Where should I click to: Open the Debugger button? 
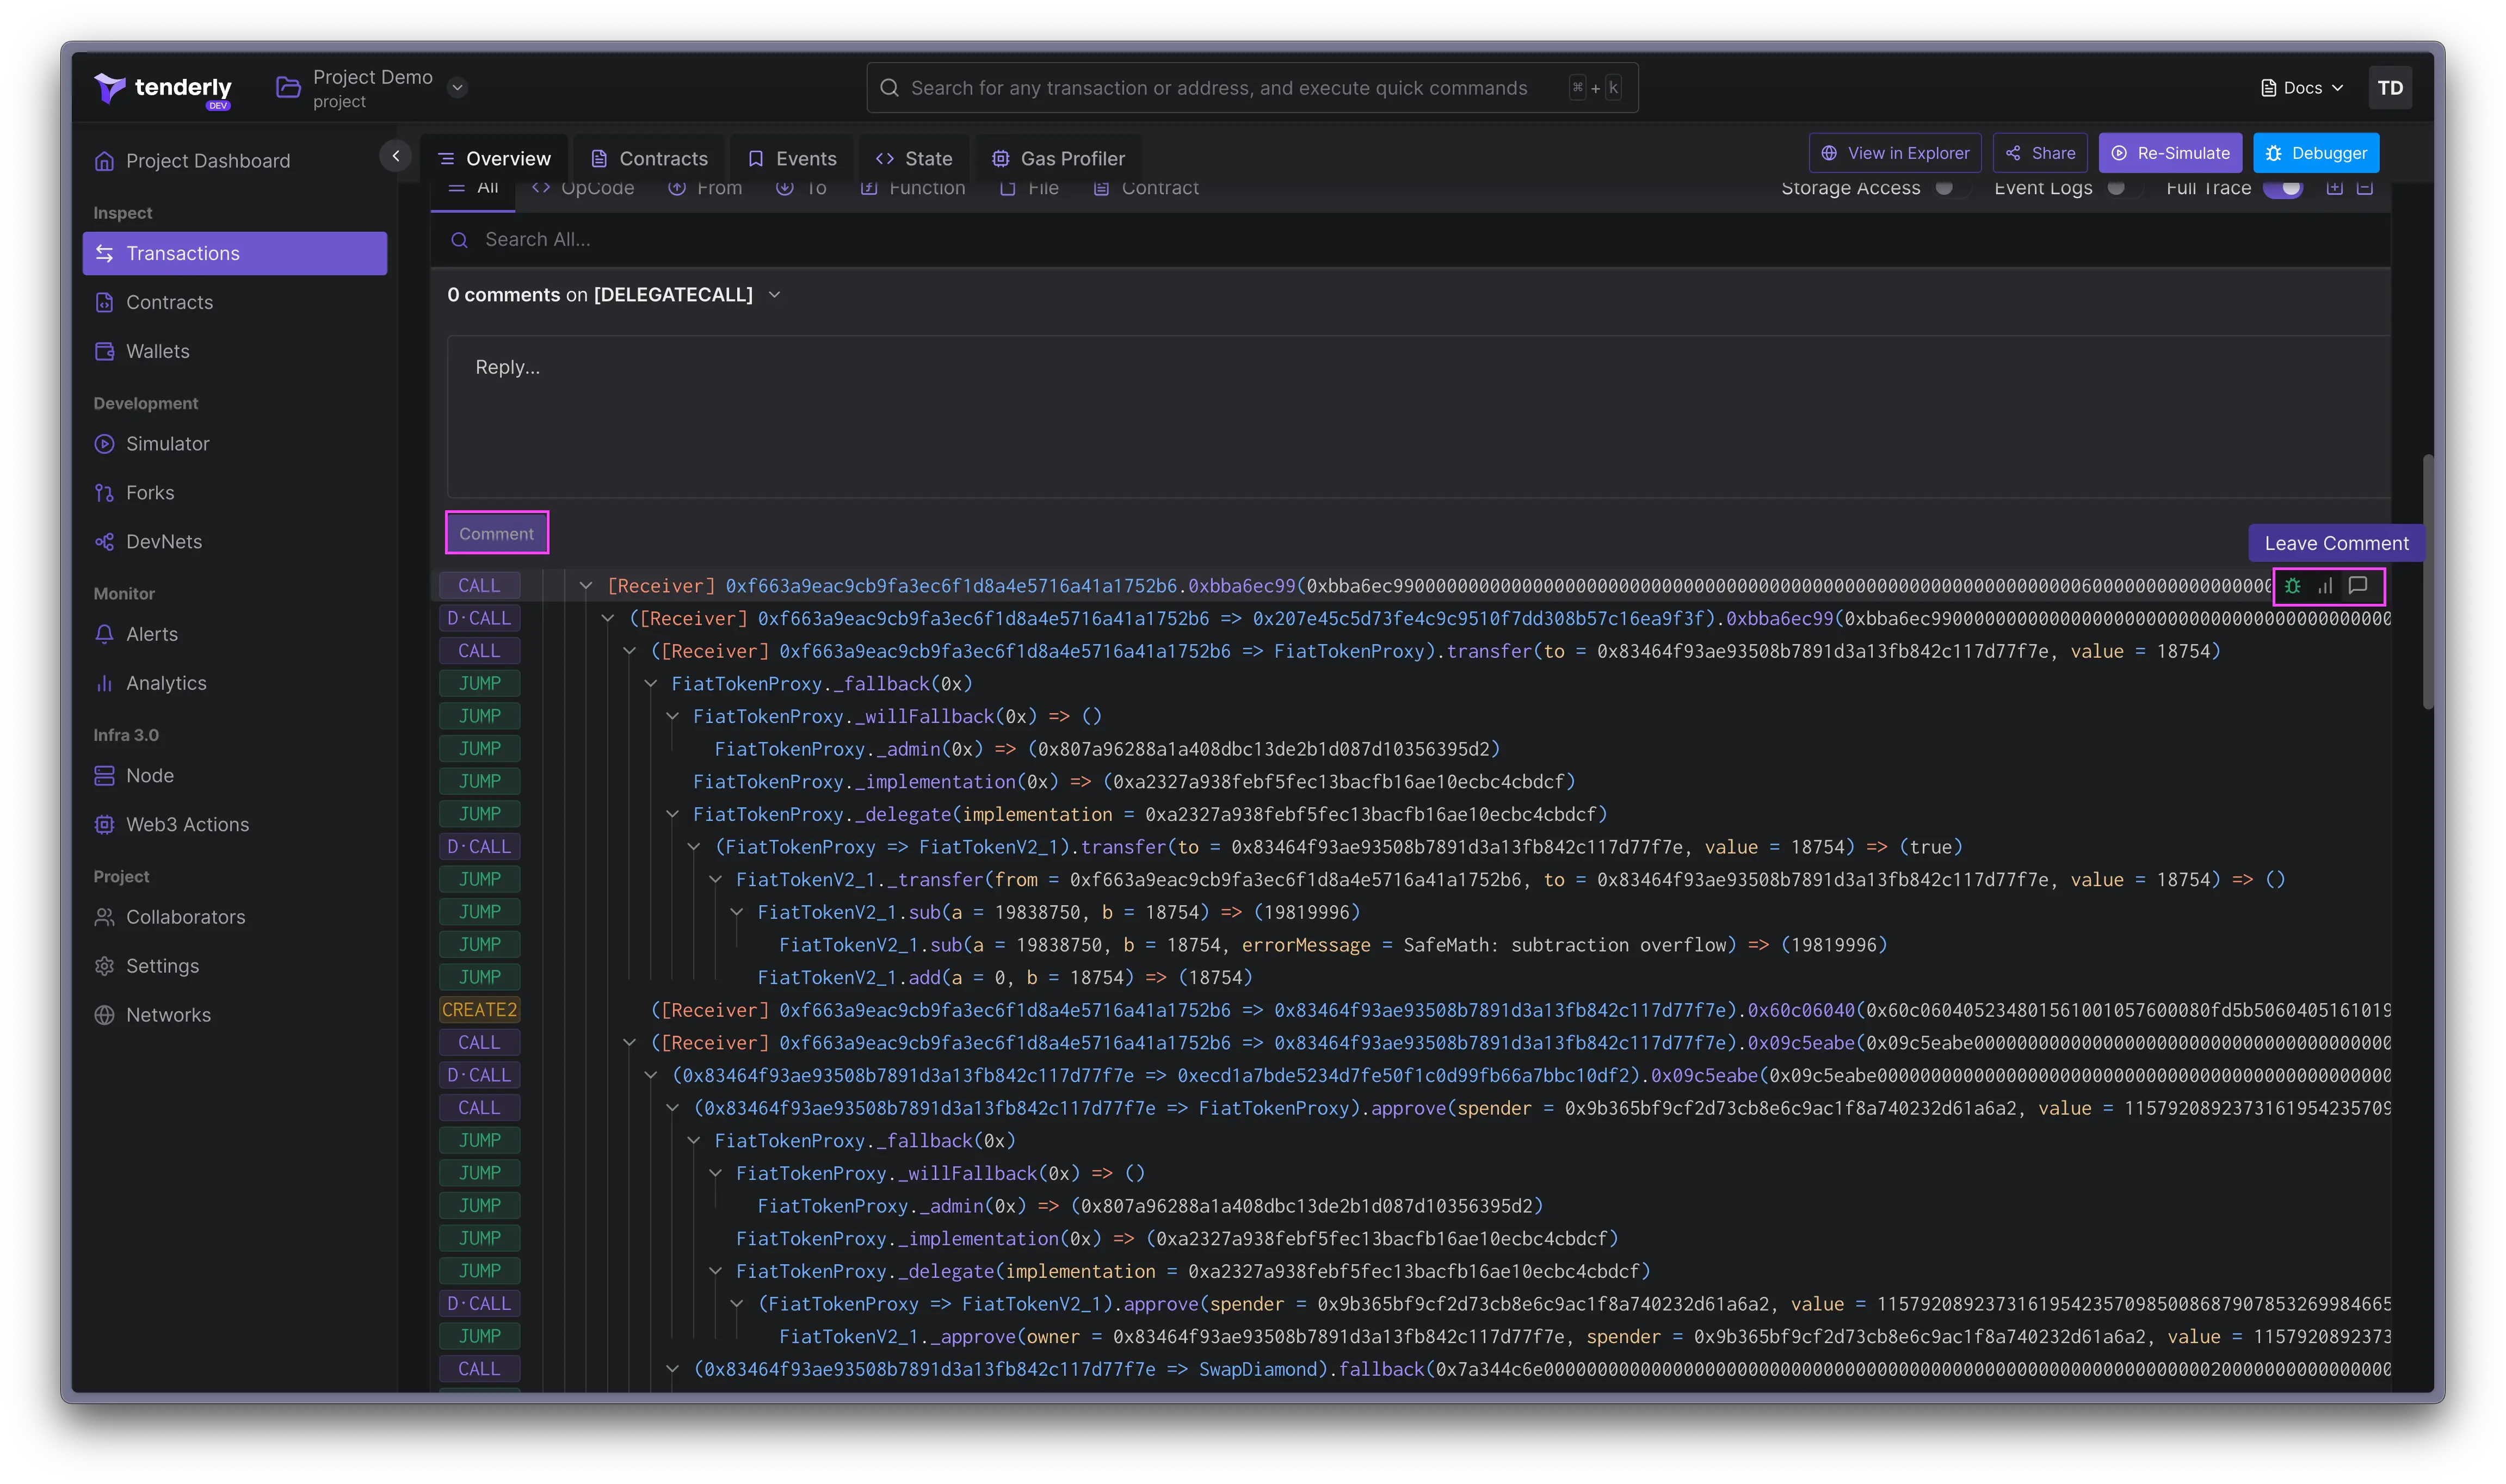2315,153
